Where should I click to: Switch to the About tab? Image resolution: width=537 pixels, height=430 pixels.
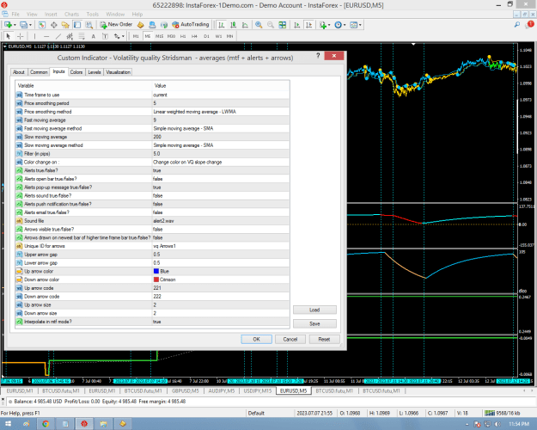(x=19, y=72)
